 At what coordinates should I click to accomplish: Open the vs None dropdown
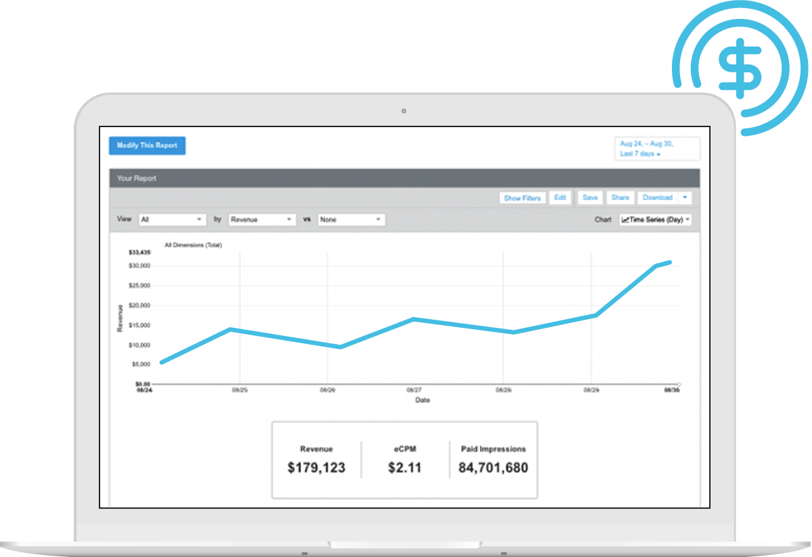tap(351, 220)
